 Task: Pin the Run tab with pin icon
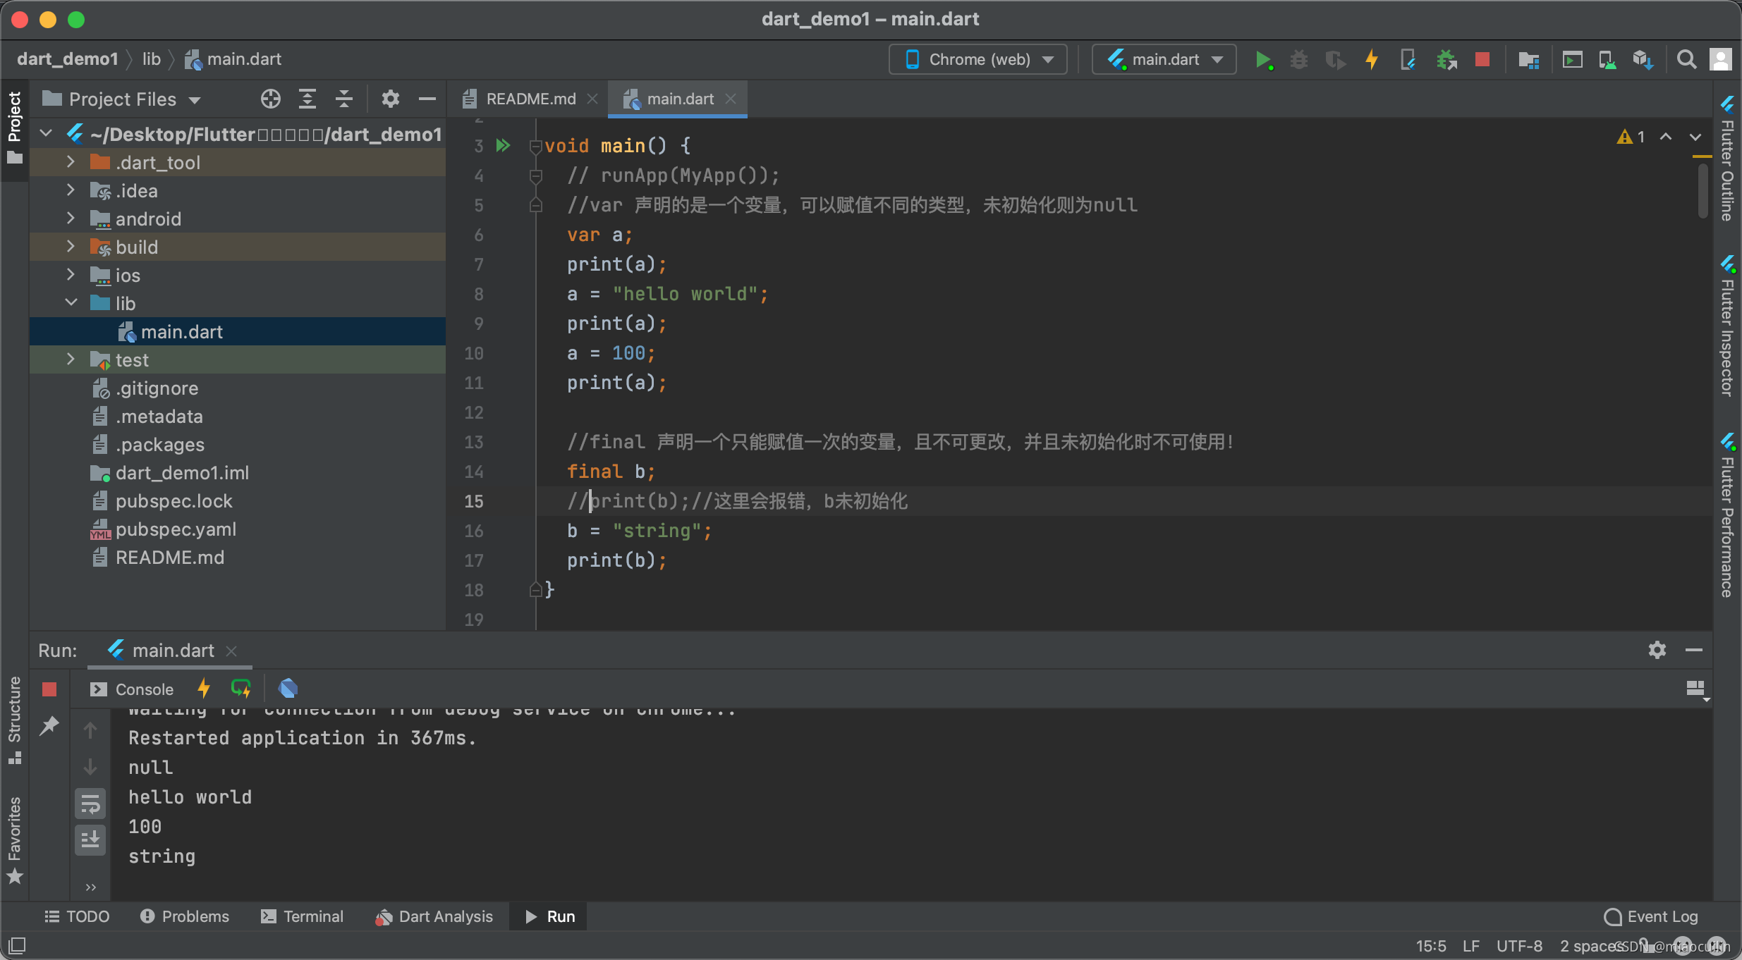49,726
